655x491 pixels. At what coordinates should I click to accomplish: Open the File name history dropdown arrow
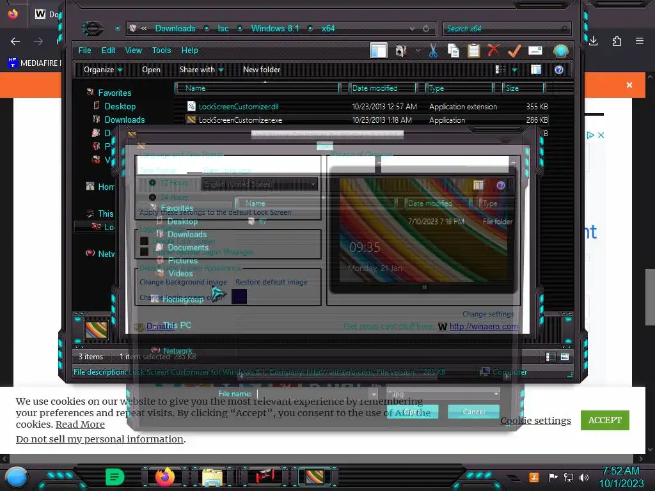(x=374, y=394)
